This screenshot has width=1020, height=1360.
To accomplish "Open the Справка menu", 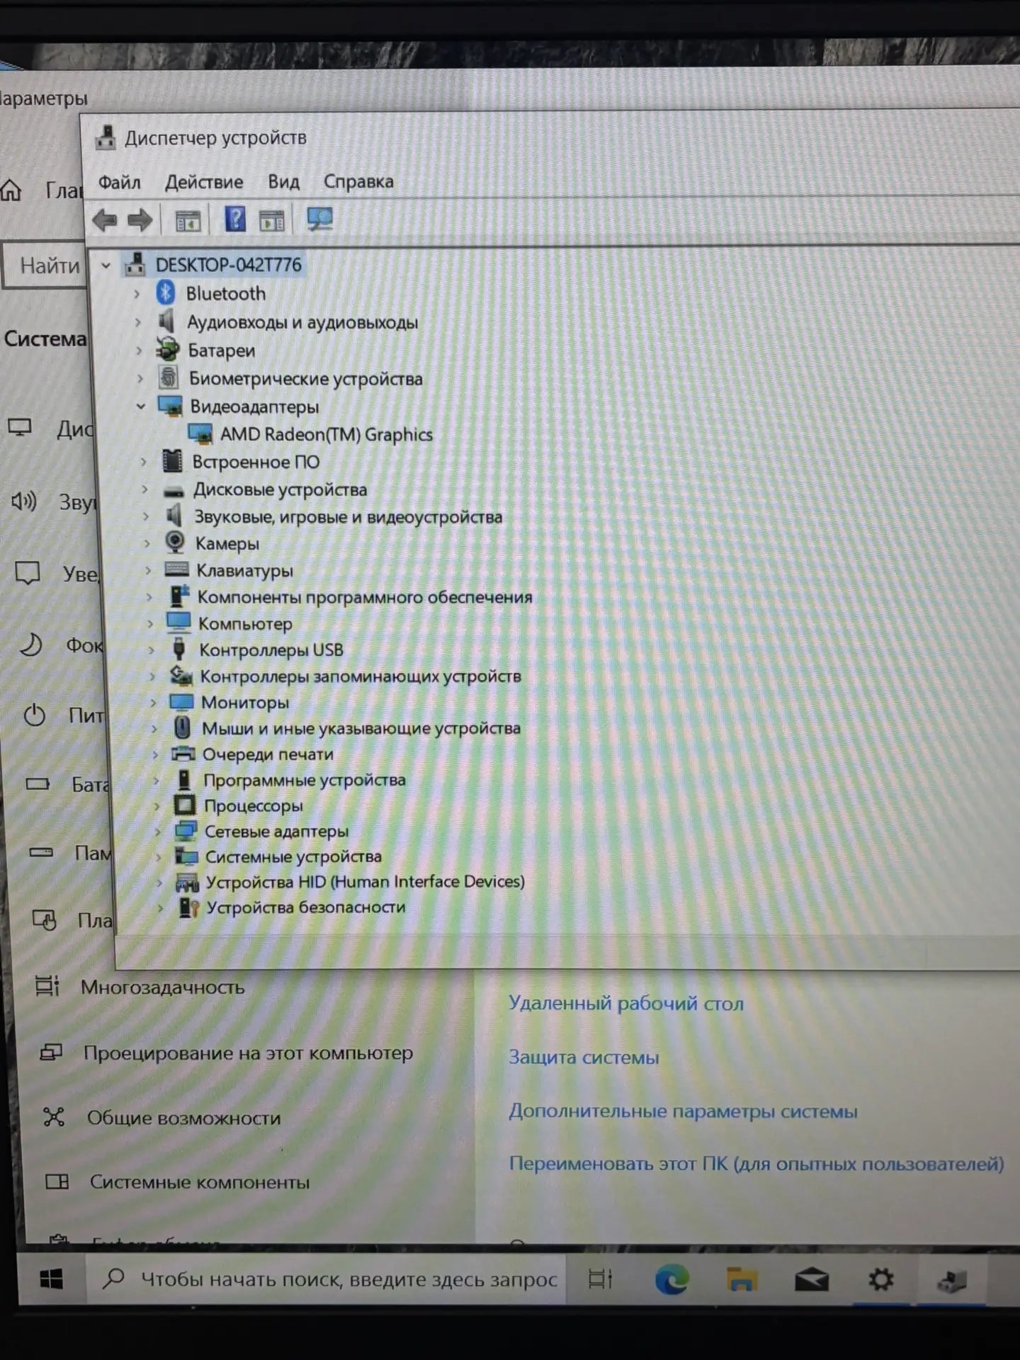I will pos(358,181).
